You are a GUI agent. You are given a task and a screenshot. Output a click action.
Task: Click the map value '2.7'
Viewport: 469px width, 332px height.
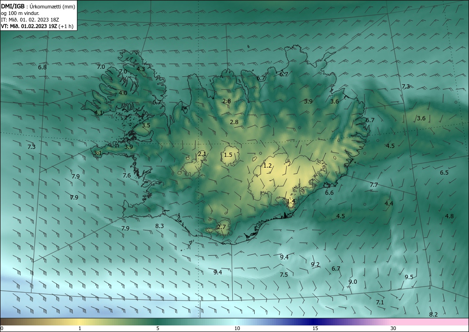pyautogui.click(x=221, y=227)
